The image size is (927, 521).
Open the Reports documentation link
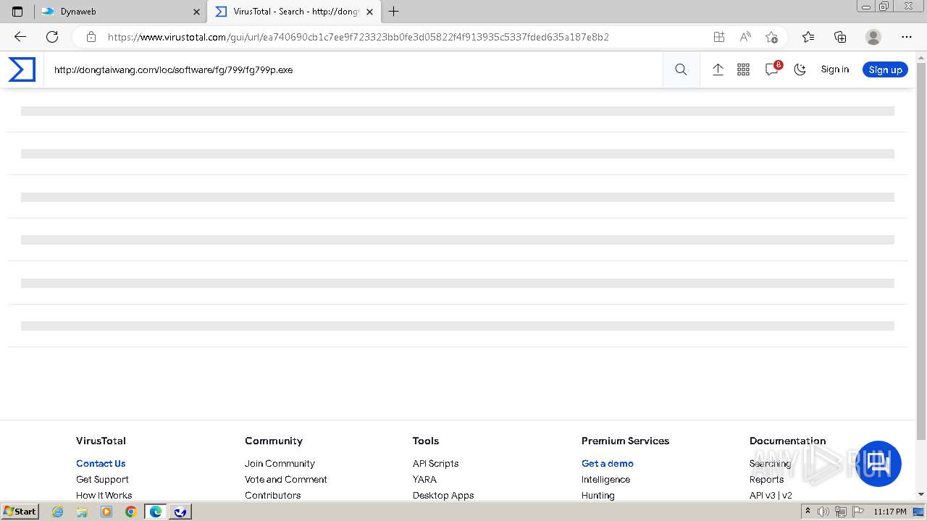766,479
